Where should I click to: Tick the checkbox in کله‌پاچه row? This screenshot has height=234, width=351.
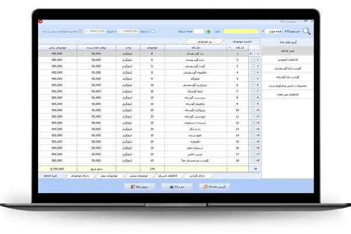[x=253, y=142]
